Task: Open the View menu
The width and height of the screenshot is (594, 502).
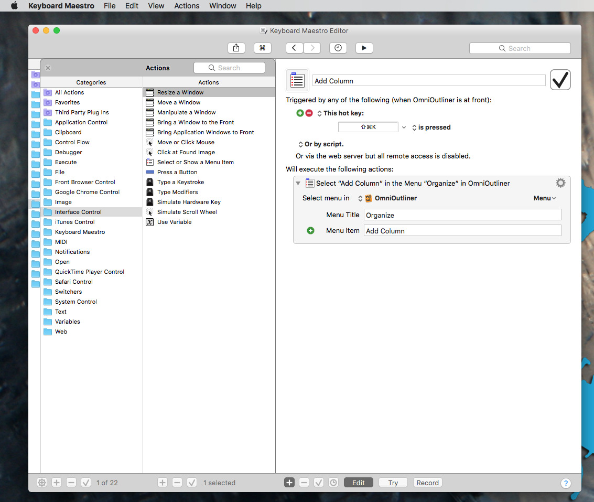Action: coord(156,6)
